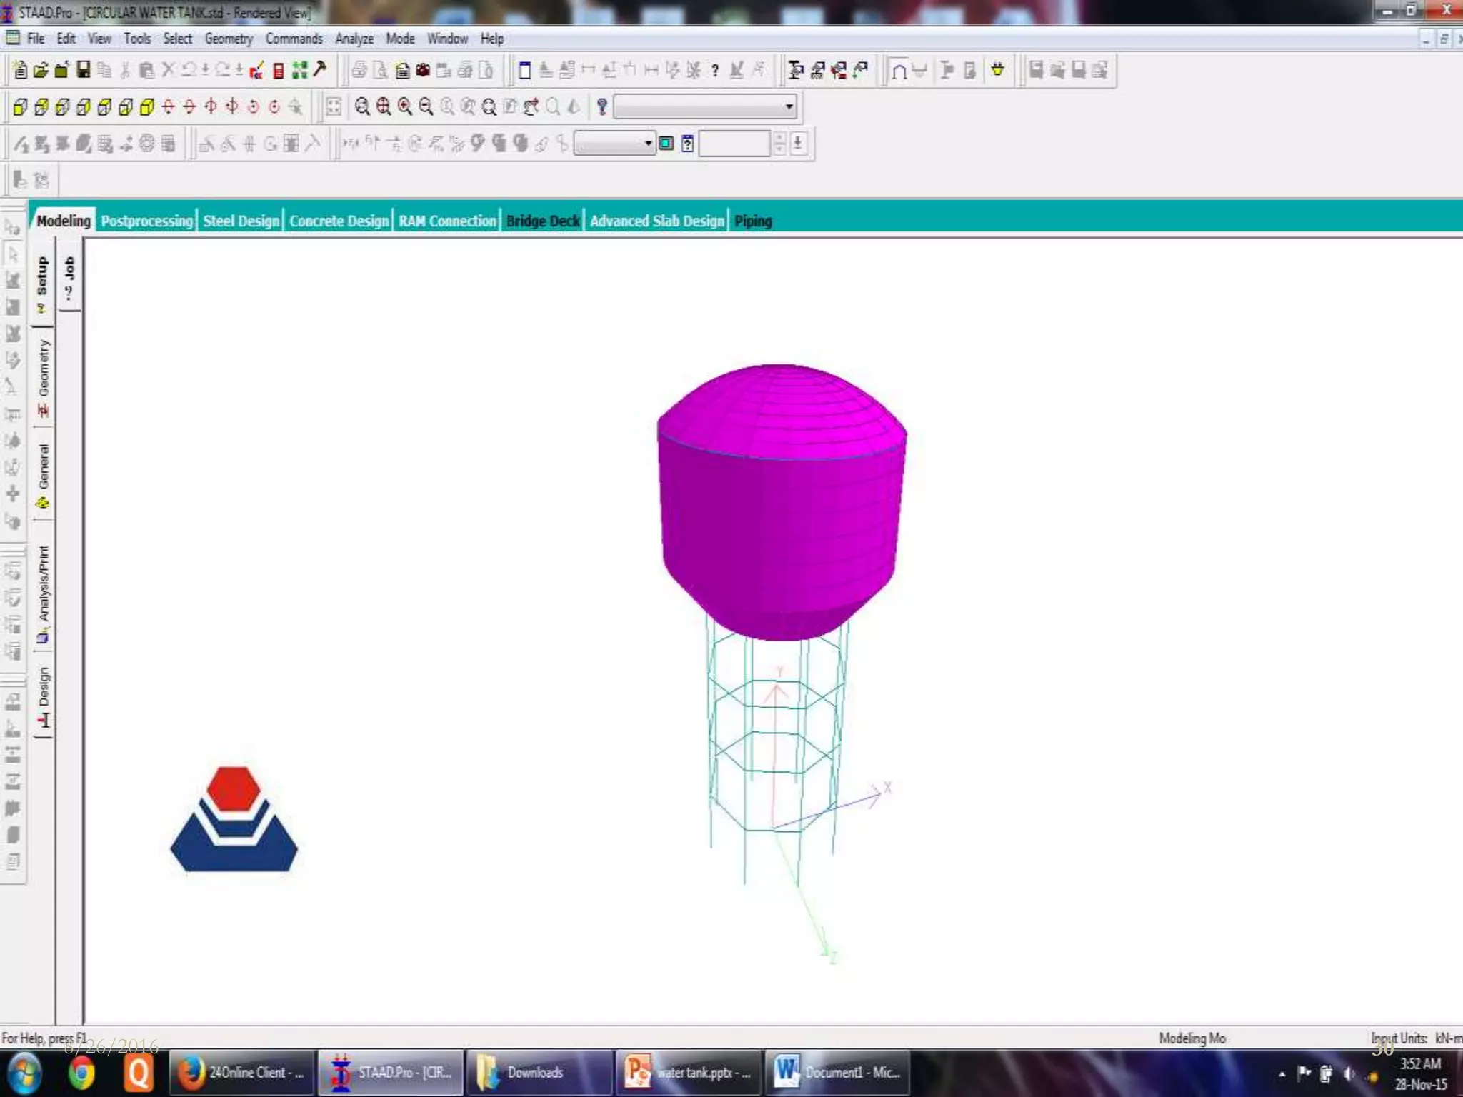The height and width of the screenshot is (1097, 1463).
Task: Click the camera Take Picture icon
Action: pyautogui.click(x=423, y=70)
